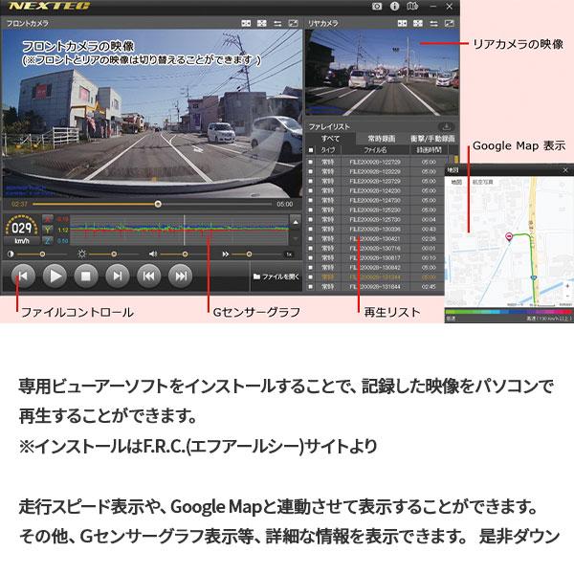Select file row FILE200928-124730
This screenshot has width=574, height=574.
click(x=376, y=200)
